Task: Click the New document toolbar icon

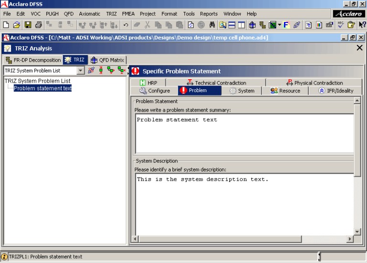Action: coord(6,25)
